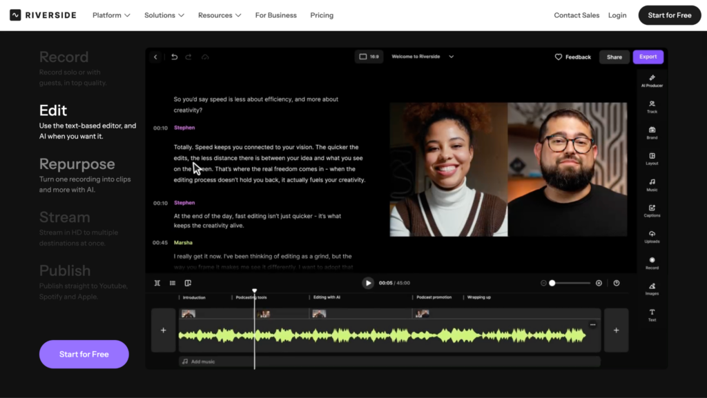Click the Brand sidebar icon

tap(652, 133)
